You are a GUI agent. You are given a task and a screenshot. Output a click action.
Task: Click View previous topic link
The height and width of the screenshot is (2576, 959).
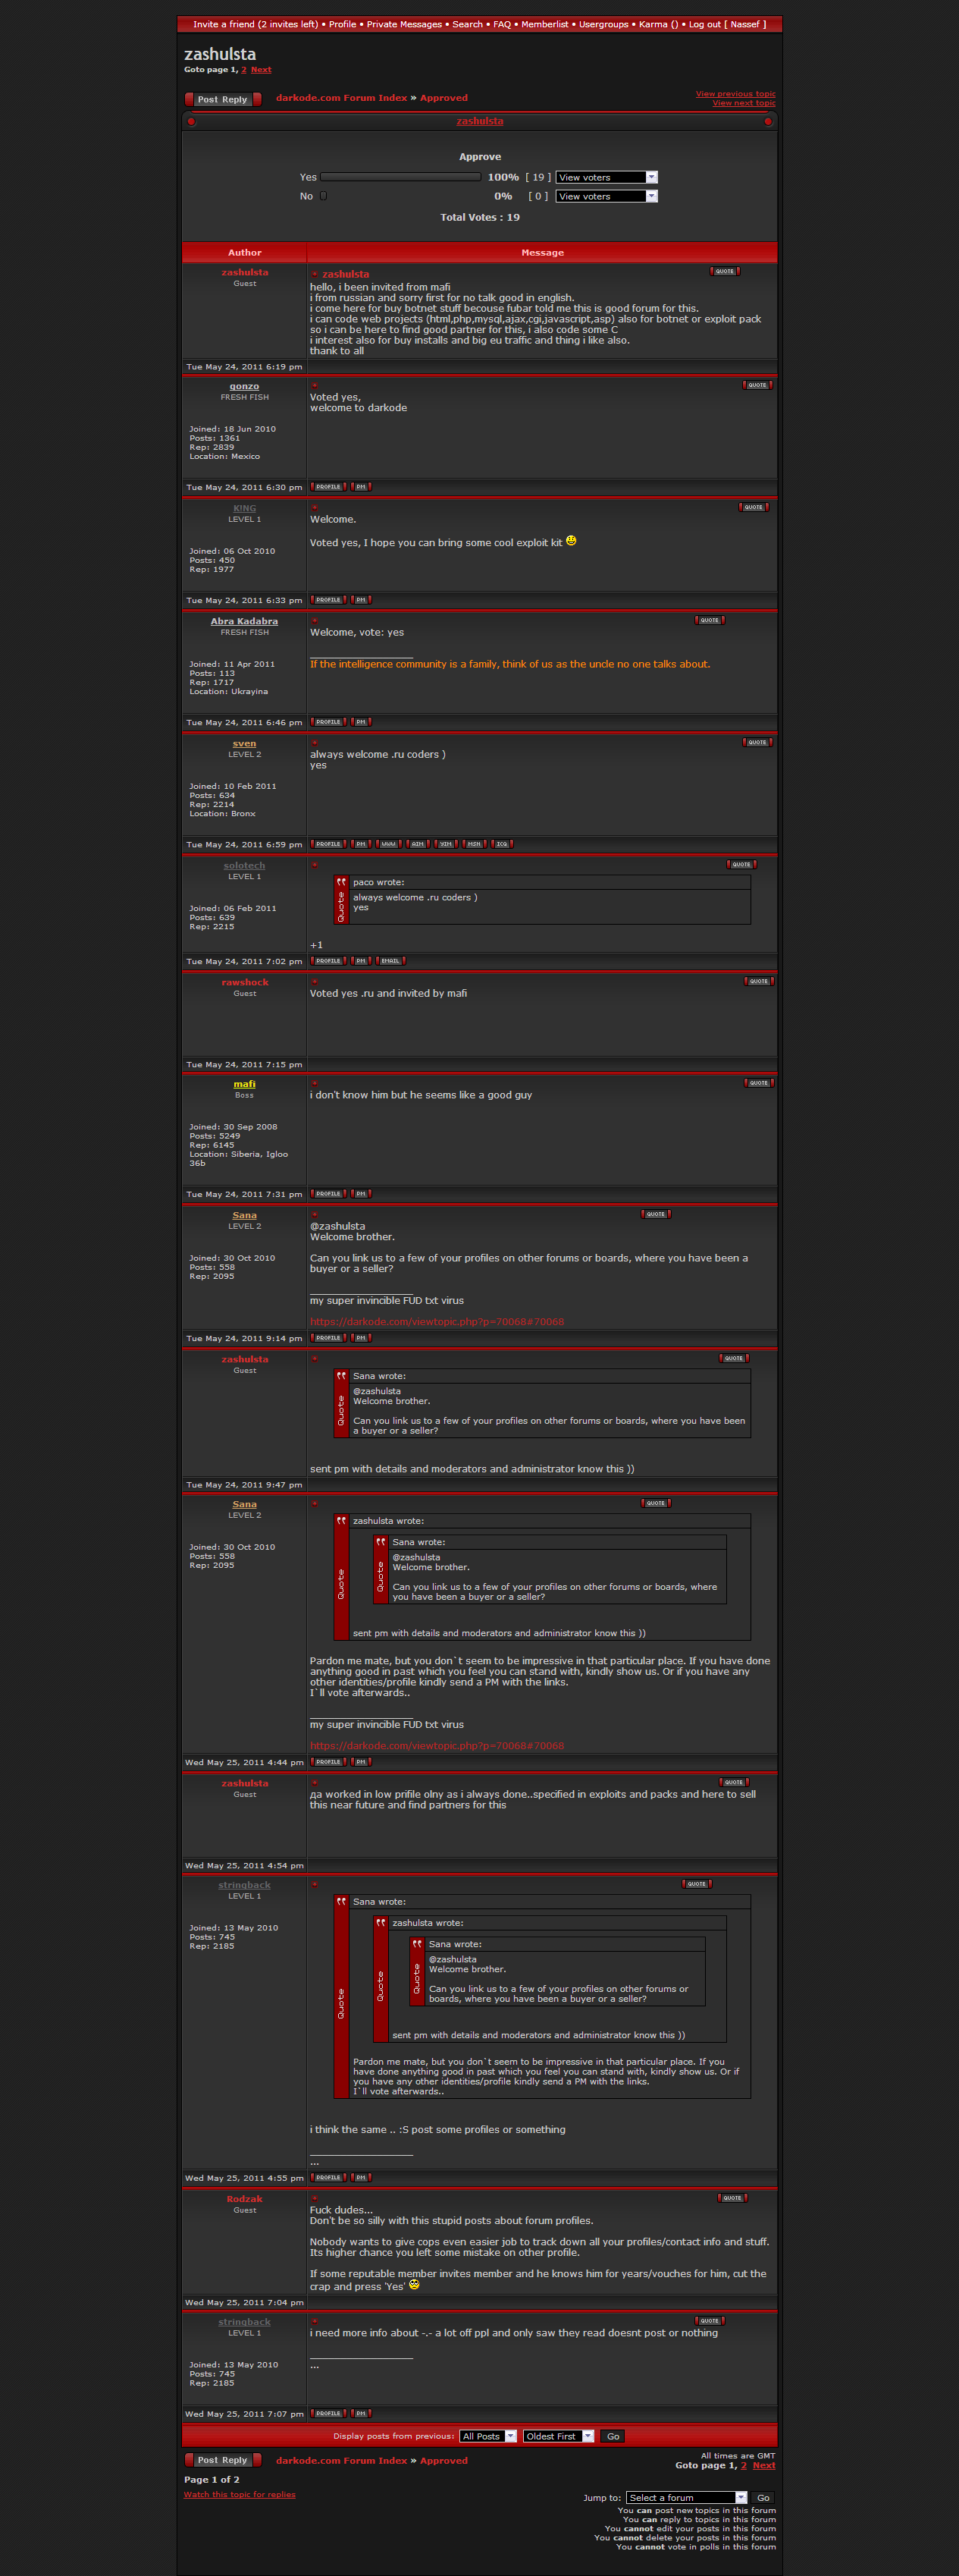click(735, 94)
